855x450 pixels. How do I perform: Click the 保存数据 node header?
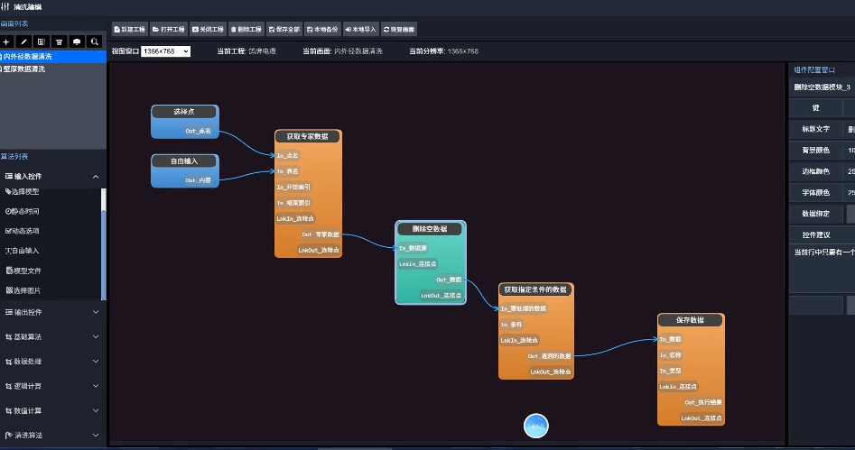tap(690, 320)
